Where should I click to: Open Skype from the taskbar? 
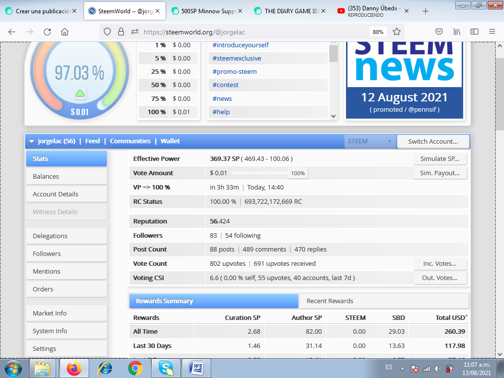click(166, 368)
